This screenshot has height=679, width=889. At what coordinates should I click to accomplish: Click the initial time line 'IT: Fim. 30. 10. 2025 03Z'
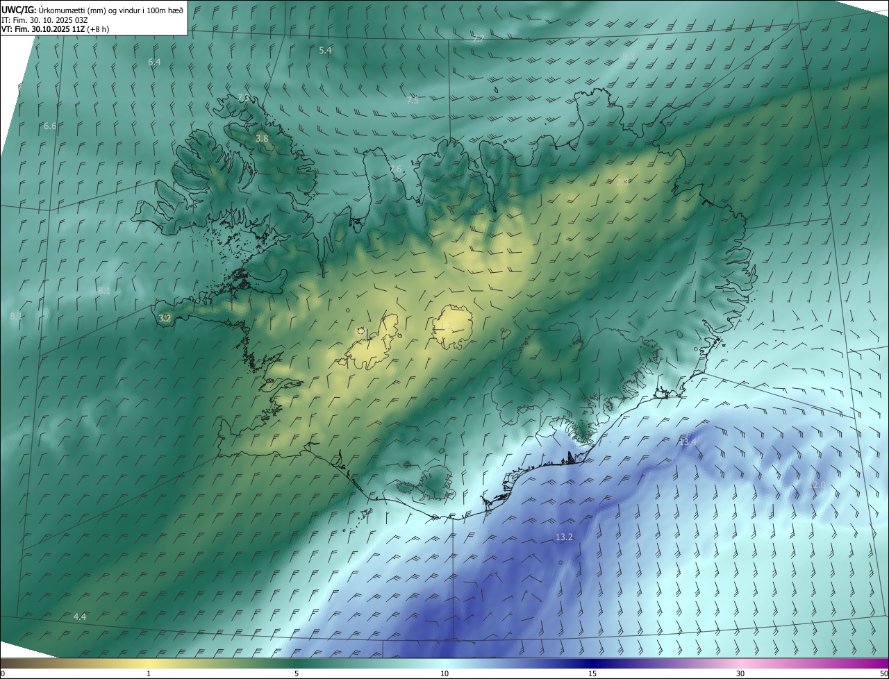click(x=44, y=19)
